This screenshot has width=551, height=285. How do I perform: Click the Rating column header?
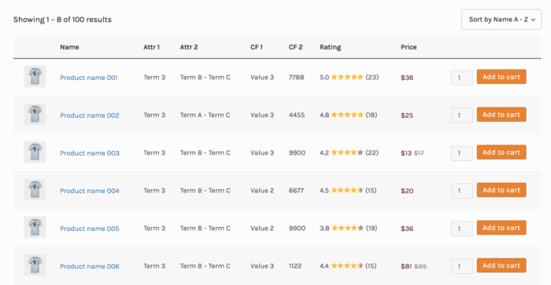pyautogui.click(x=331, y=47)
